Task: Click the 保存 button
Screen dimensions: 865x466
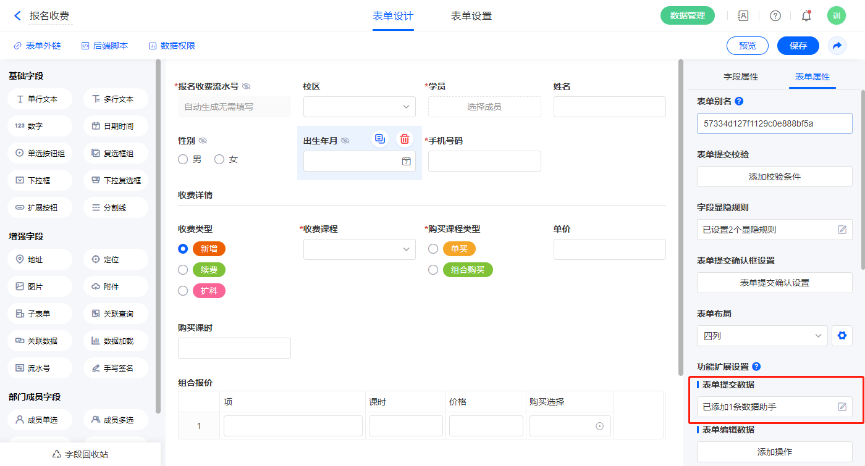Action: click(x=798, y=46)
